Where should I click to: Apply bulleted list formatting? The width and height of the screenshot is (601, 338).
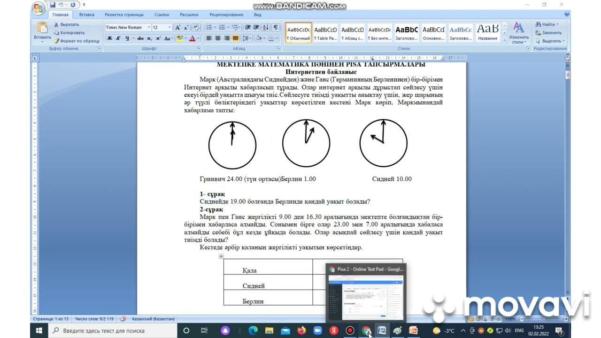209,28
